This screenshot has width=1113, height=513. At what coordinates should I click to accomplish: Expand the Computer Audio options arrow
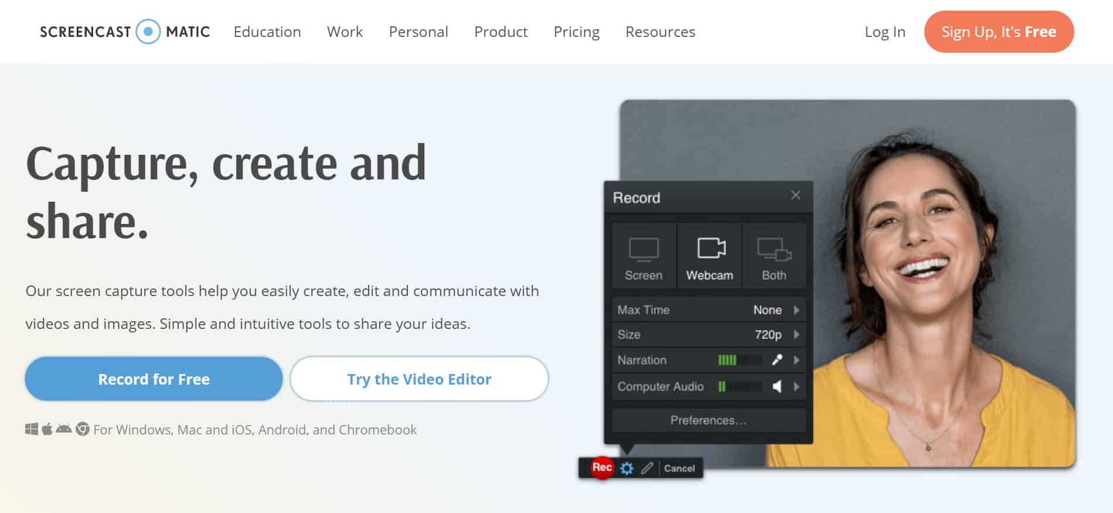tap(797, 386)
